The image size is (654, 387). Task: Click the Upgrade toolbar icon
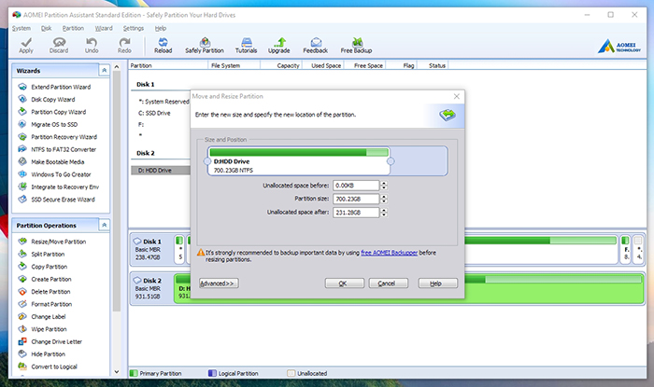pyautogui.click(x=279, y=46)
